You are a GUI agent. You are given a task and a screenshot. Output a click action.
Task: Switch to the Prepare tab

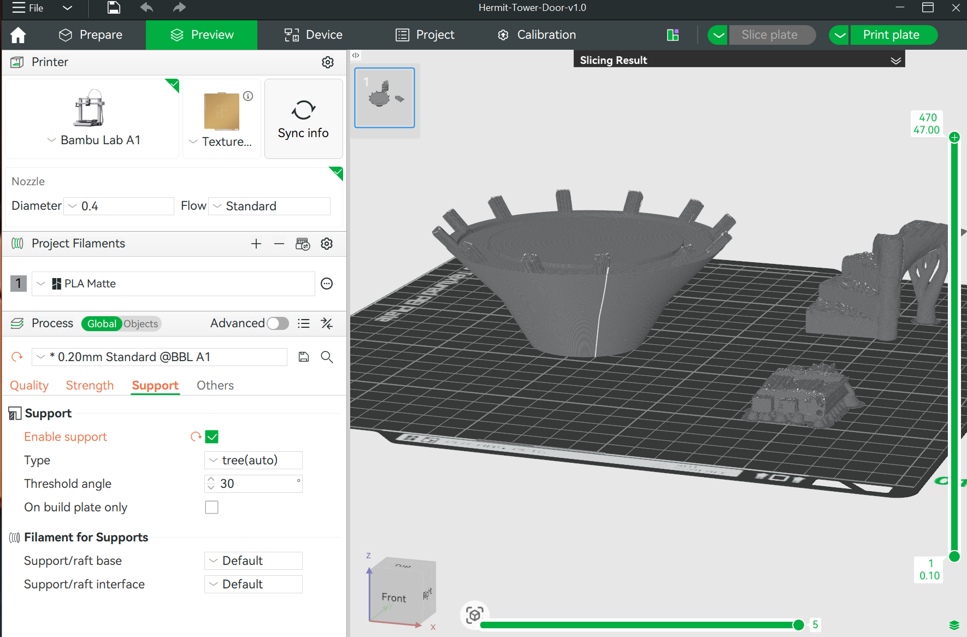pyautogui.click(x=91, y=35)
